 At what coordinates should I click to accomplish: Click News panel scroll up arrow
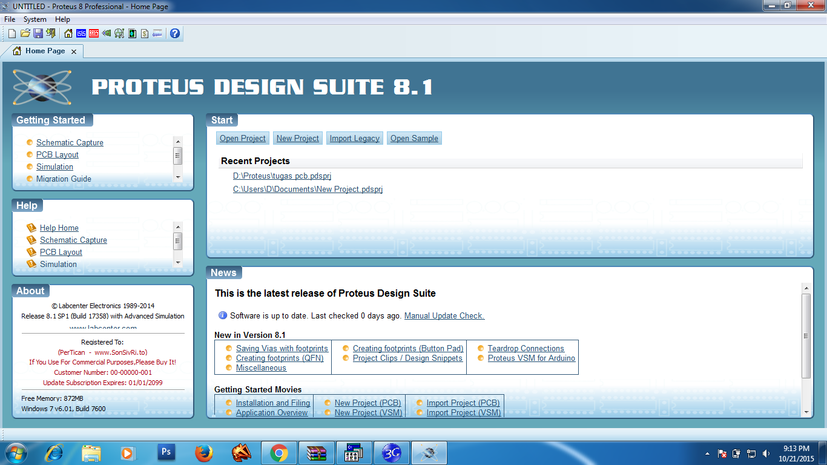coord(806,287)
